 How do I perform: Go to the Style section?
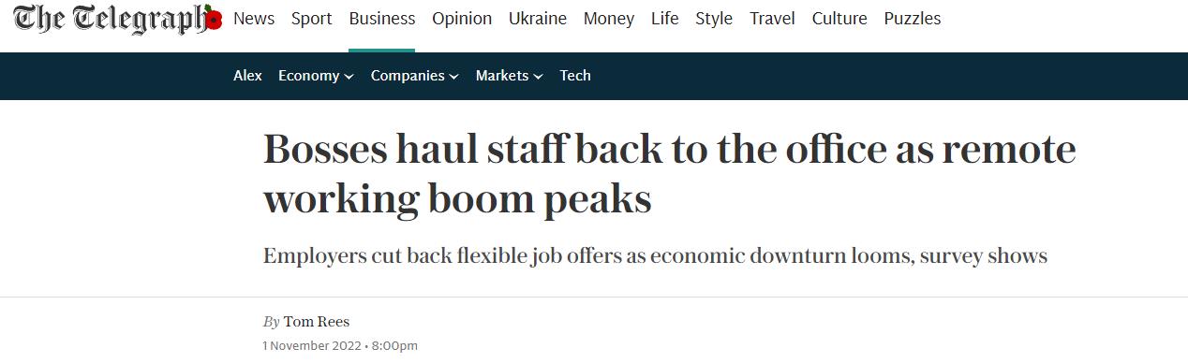714,19
